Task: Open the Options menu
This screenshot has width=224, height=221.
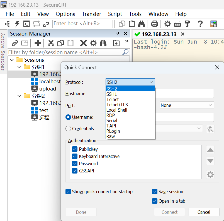Action: (65, 14)
